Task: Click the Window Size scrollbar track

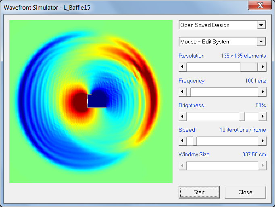Action: tap(223, 166)
